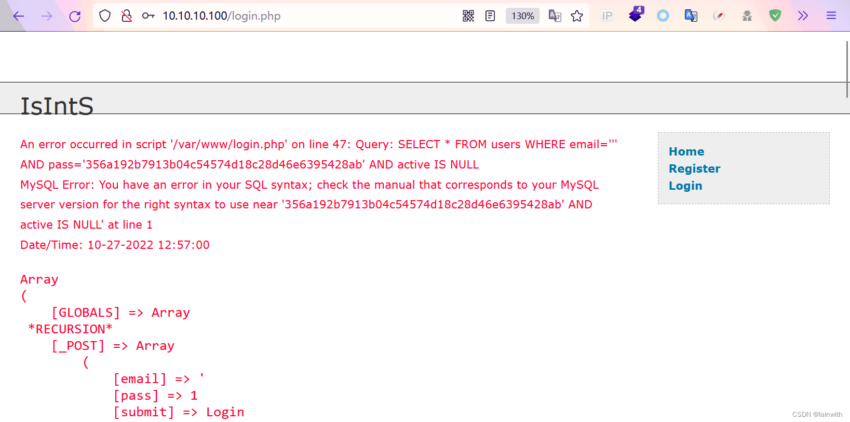Viewport: 850px width, 422px height.
Task: Click the 'MySQL Error: You have an error' line
Action: pyautogui.click(x=309, y=185)
